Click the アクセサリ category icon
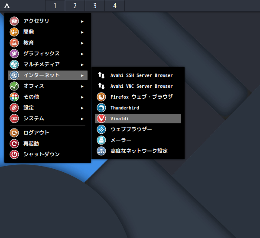 coord(14,21)
